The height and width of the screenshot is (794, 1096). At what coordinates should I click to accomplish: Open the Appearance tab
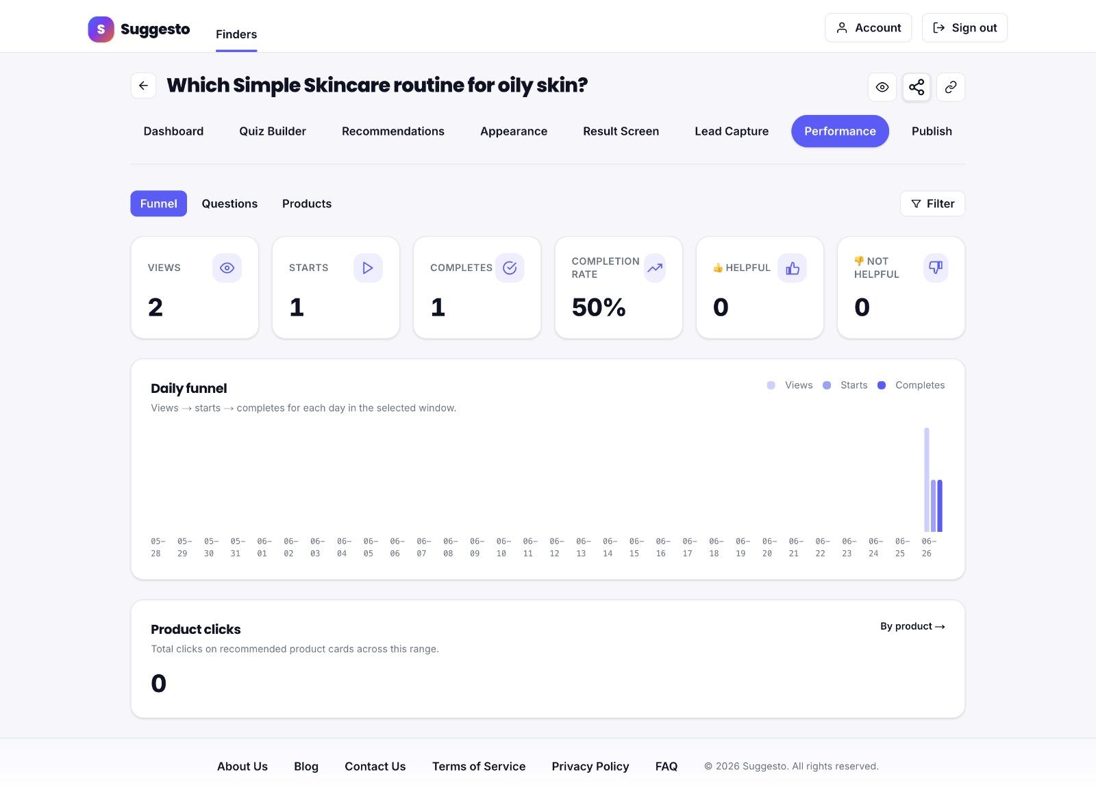pos(514,131)
